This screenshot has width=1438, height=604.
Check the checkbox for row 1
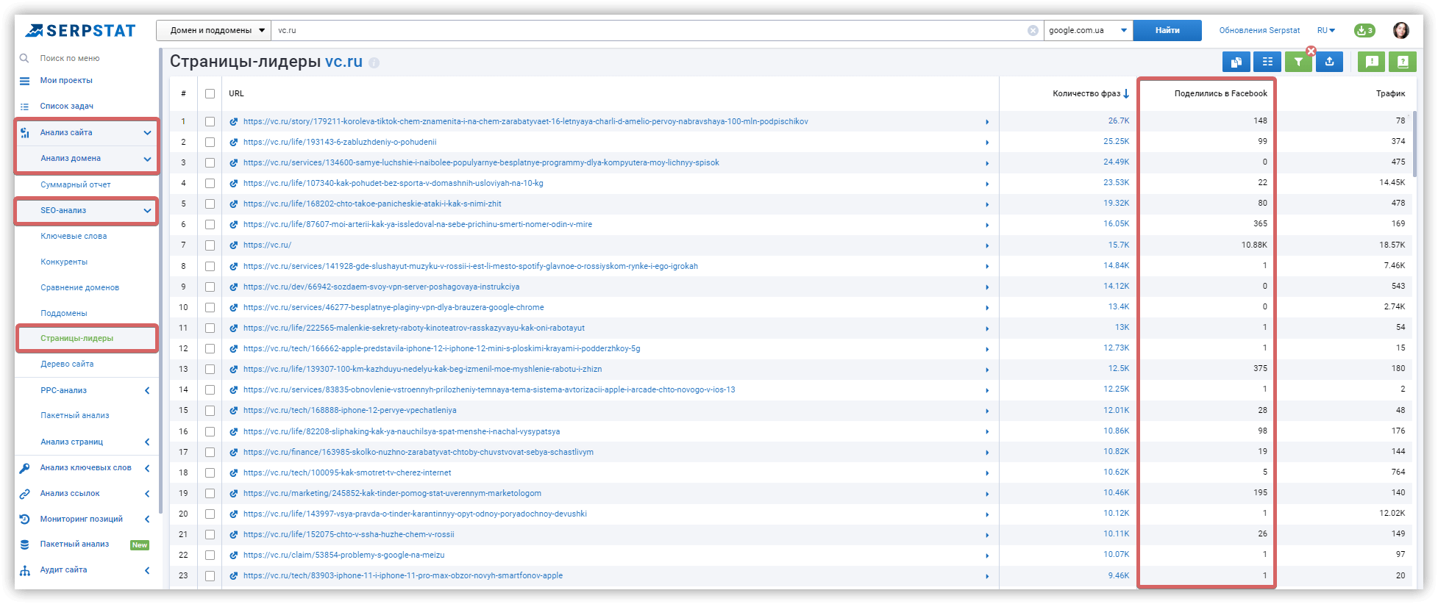tap(210, 122)
